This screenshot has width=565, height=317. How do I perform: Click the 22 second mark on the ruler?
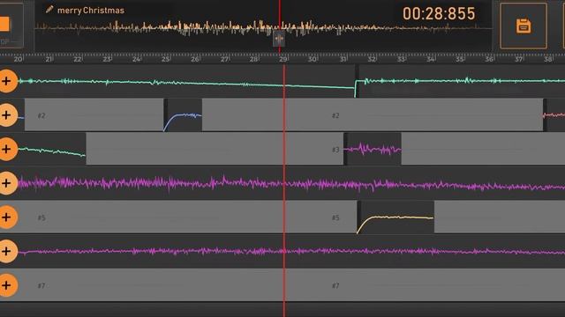[x=78, y=59]
